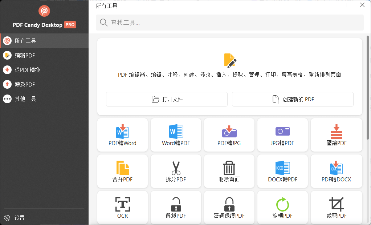Open the PDF轉JPG converter
This screenshot has width=371, height=225.
(229, 135)
